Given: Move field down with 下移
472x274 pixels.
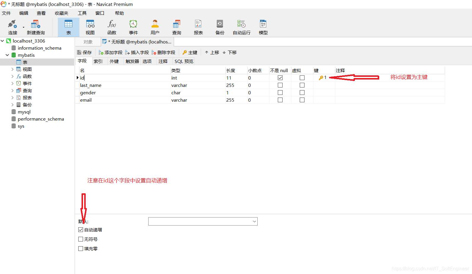Looking at the screenshot, I should 229,52.
